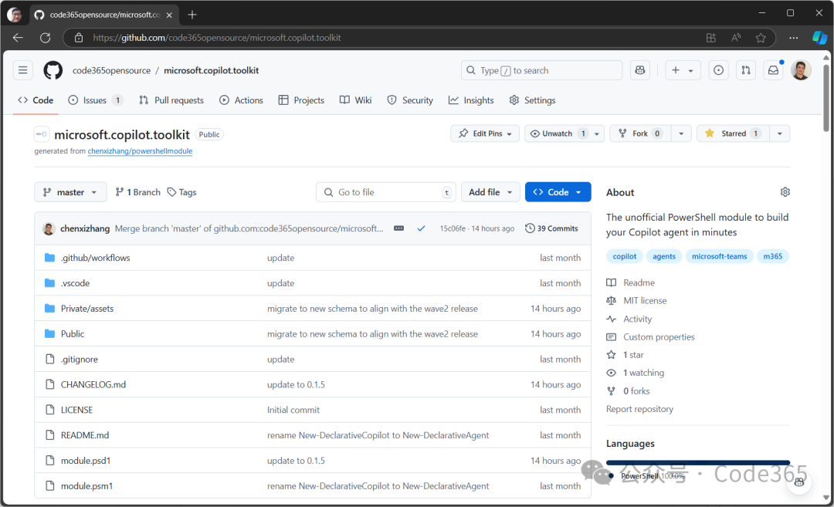Close the GitHub browser tab
Screen dimensions: 834x507
point(169,15)
